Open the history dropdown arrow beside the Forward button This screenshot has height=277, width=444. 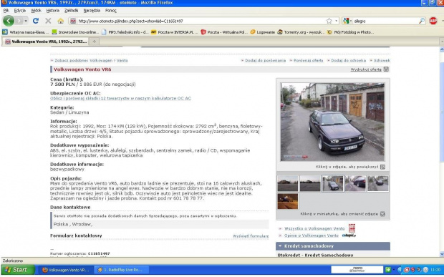pyautogui.click(x=26, y=21)
